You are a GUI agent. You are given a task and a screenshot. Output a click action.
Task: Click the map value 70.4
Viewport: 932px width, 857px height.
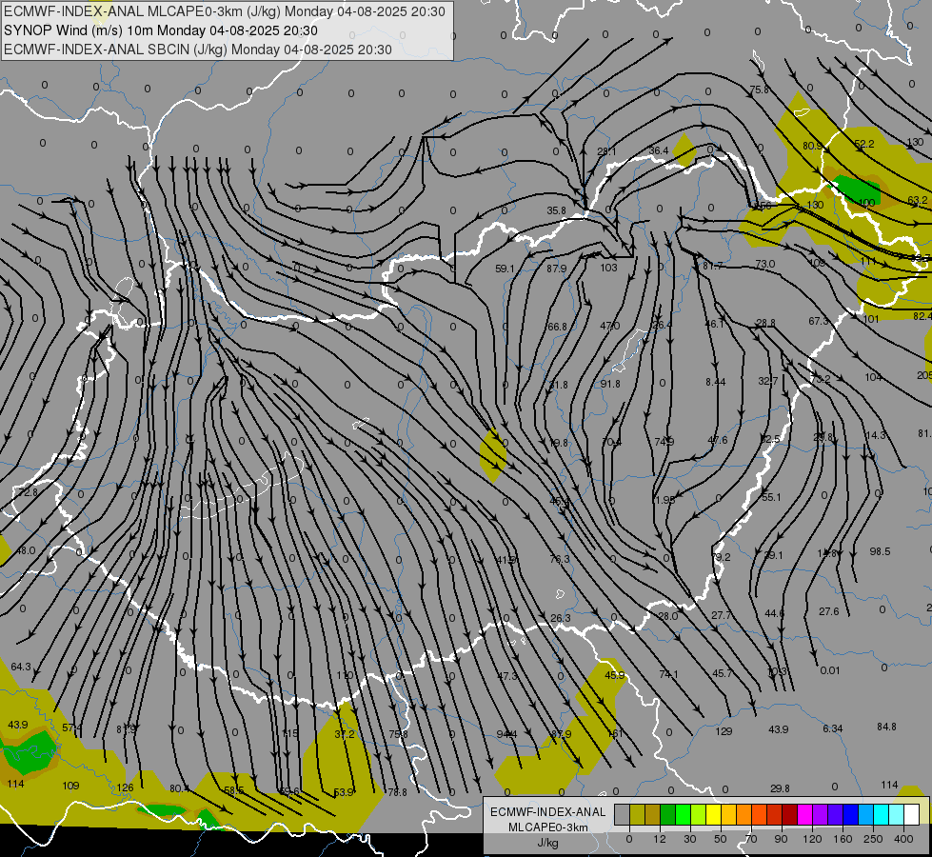pyautogui.click(x=611, y=442)
